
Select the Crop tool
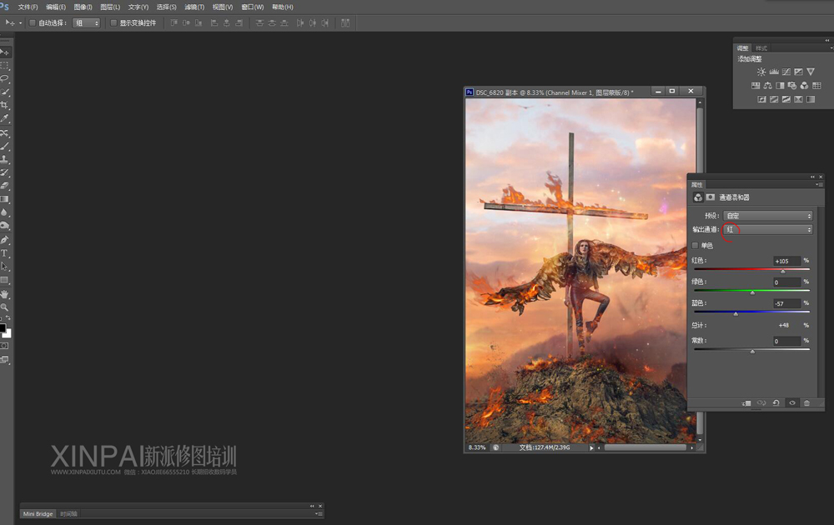5,105
